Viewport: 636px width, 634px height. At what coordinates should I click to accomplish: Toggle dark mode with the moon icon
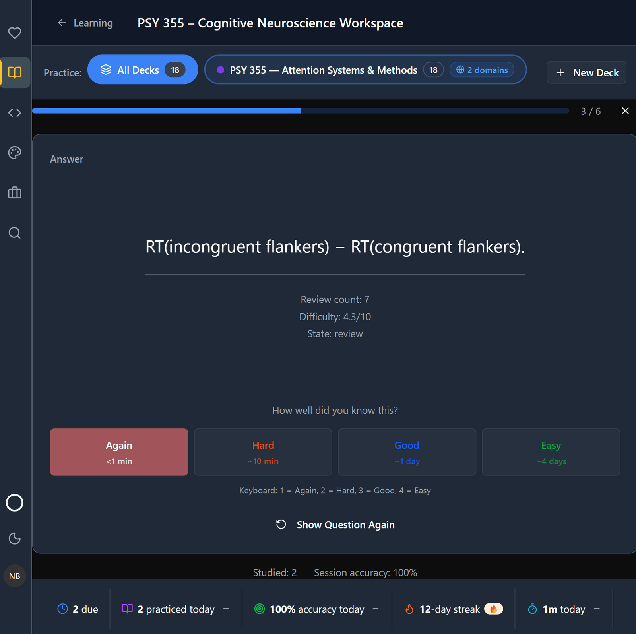tap(15, 539)
